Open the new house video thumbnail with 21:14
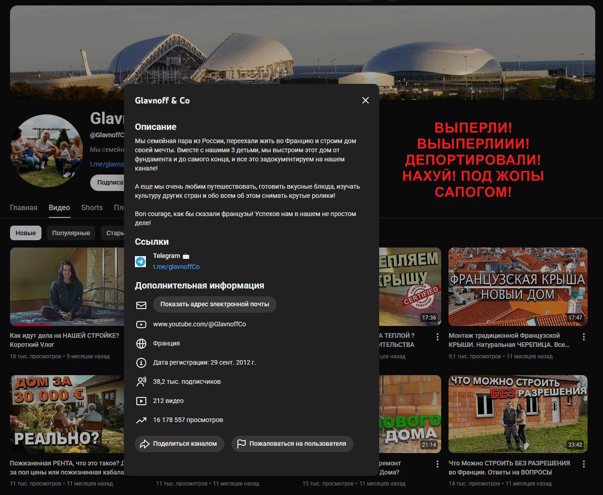This screenshot has height=495, width=603. point(410,414)
